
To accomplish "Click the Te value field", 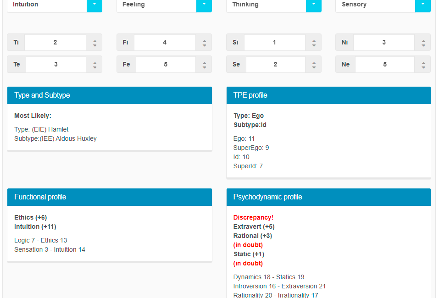I will pyautogui.click(x=56, y=64).
